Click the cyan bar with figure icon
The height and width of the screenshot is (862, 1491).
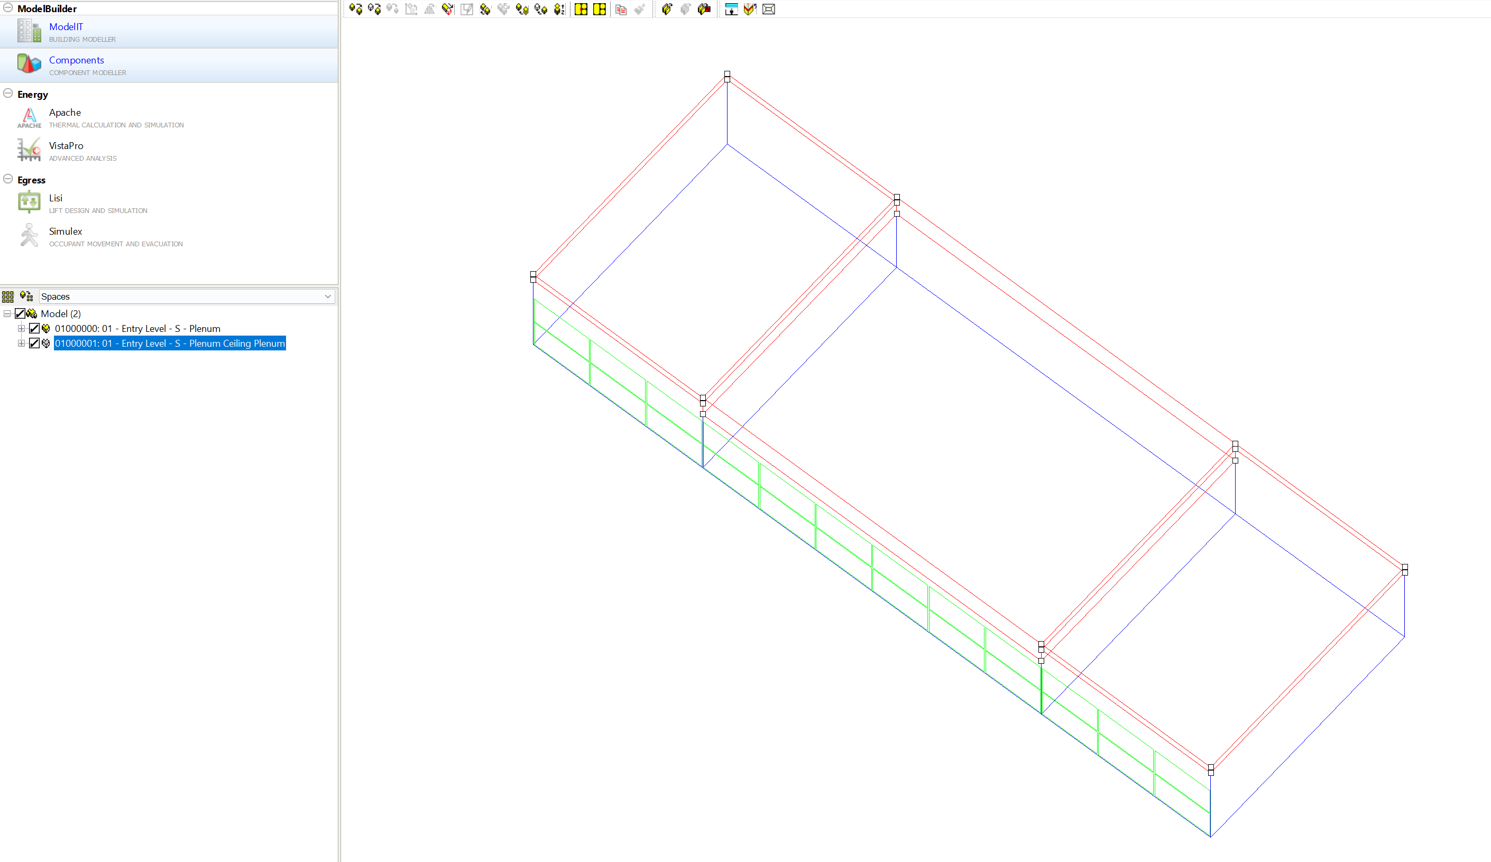click(x=731, y=9)
